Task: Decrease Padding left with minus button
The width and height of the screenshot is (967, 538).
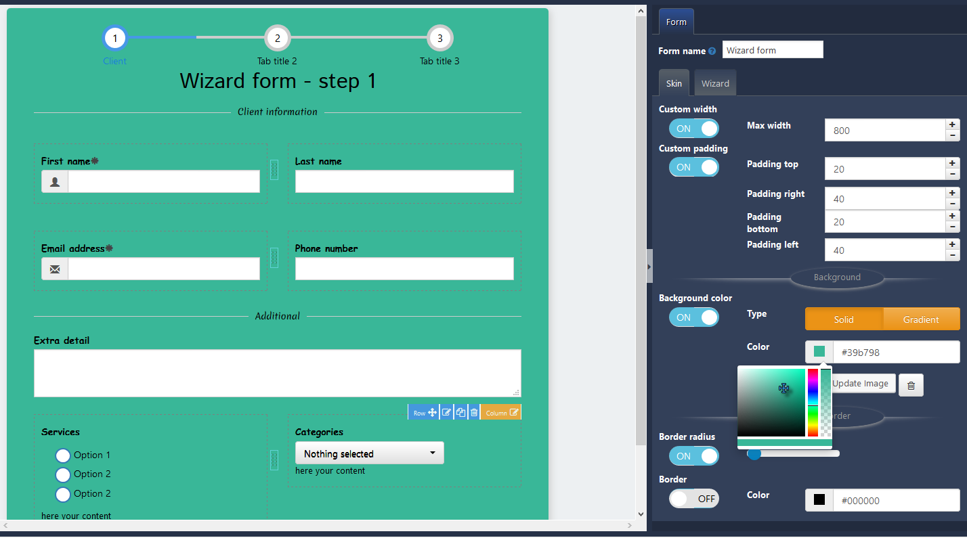Action: click(x=953, y=256)
